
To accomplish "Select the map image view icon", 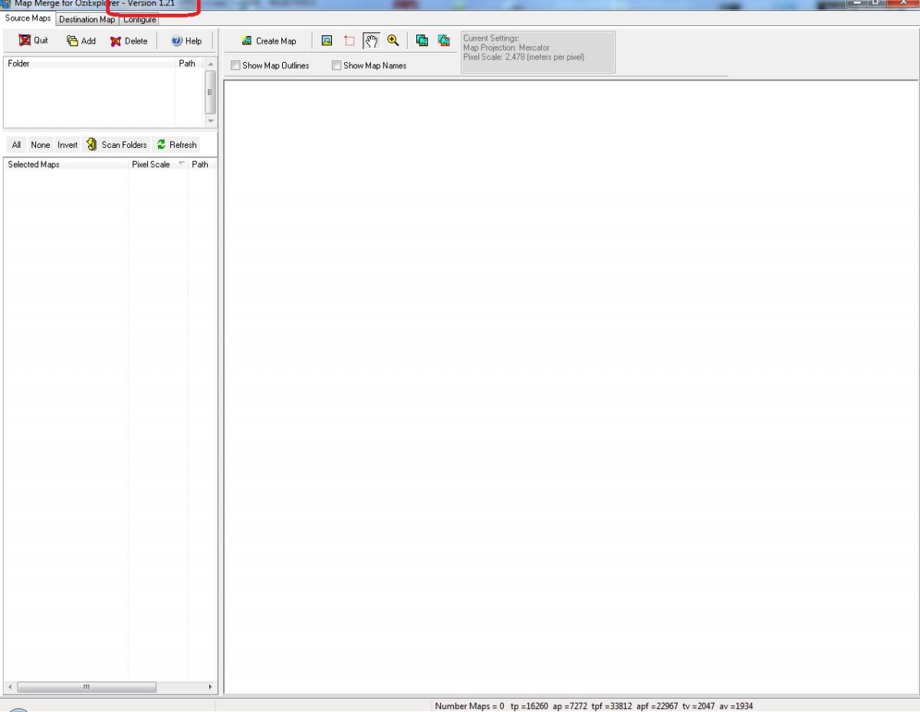I will (327, 41).
